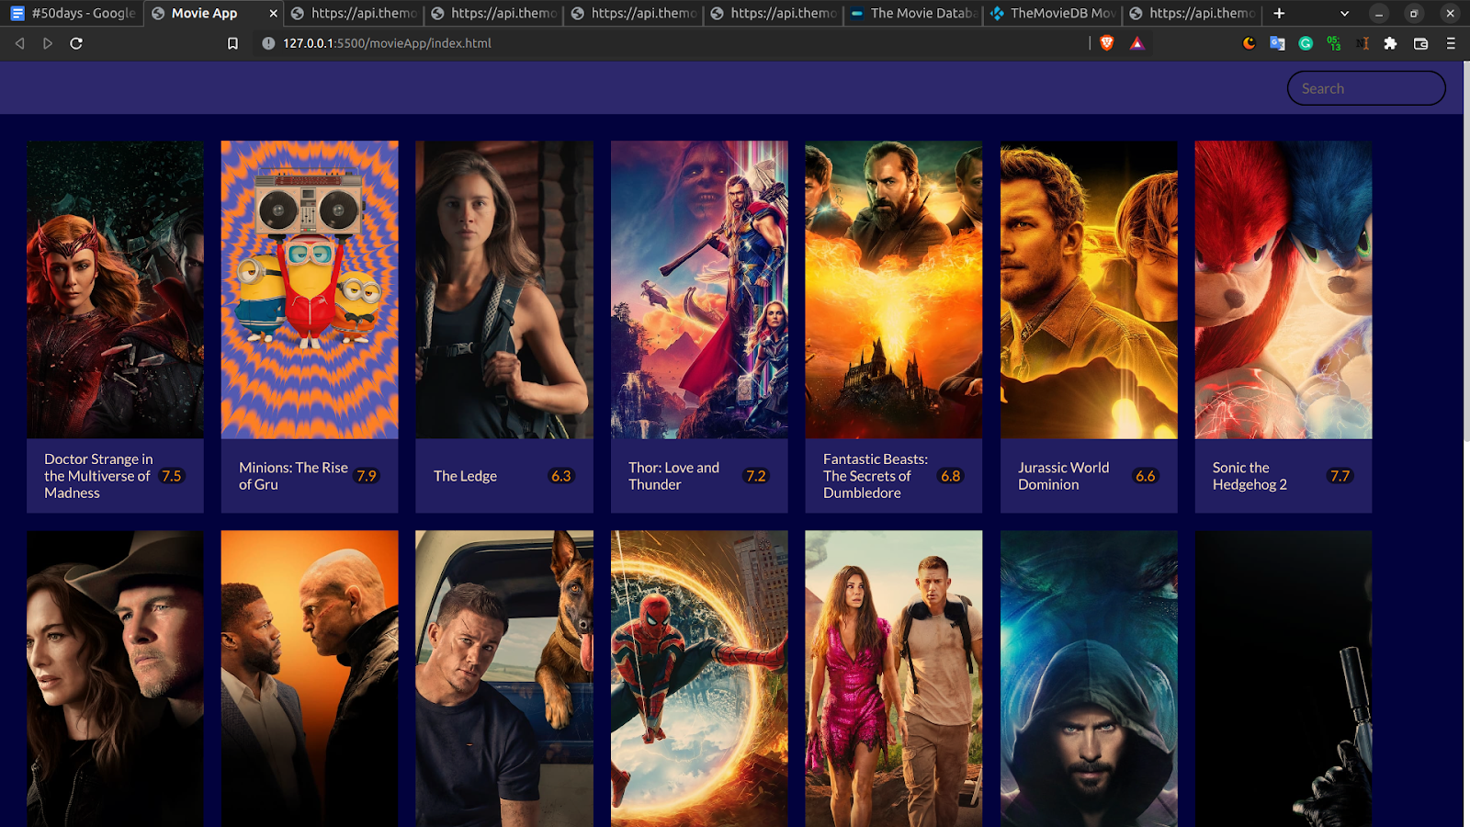Open the first https://api.themoviedb tab

pos(354,13)
